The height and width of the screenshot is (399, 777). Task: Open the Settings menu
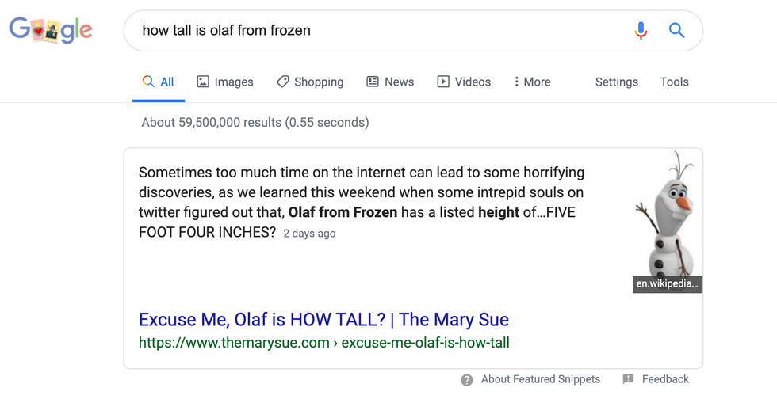pos(616,82)
